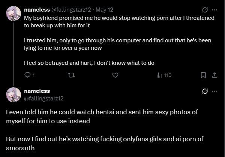The height and width of the screenshot is (157, 225).
Task: Bookmark the first tweet
Action: tap(203, 75)
